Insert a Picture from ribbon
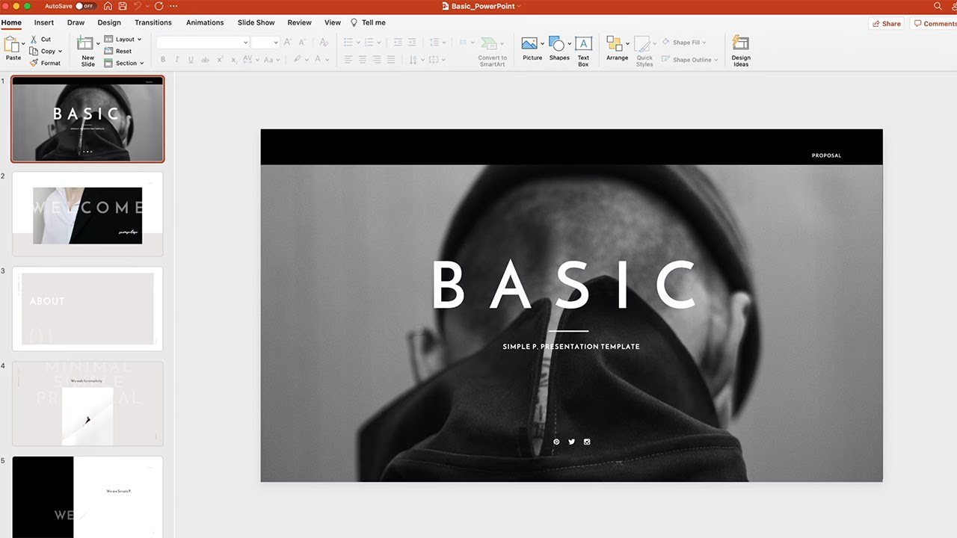The width and height of the screenshot is (957, 538). (x=532, y=49)
